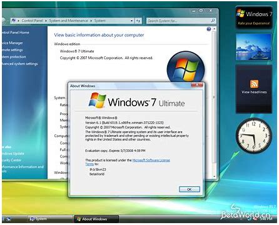Click the Windows flag logo in About dialog
Image resolution: width=279 pixels, height=225 pixels.
(x=97, y=100)
